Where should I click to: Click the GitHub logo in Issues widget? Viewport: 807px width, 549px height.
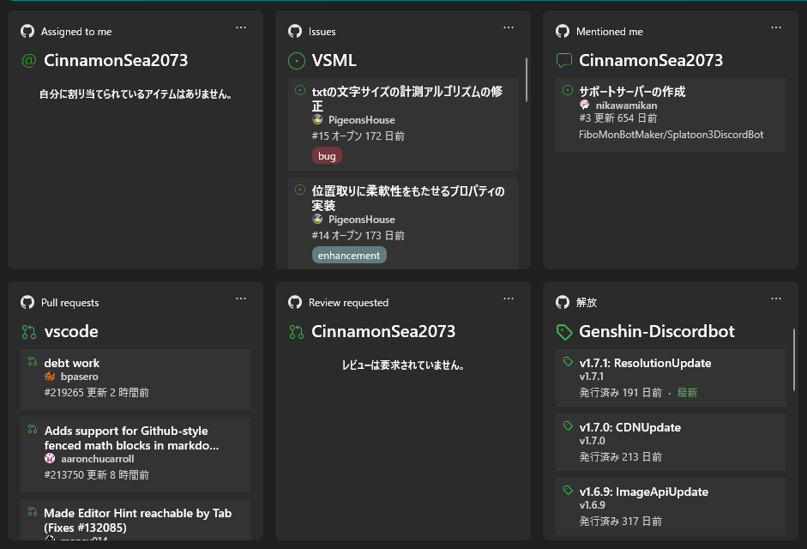pos(295,32)
